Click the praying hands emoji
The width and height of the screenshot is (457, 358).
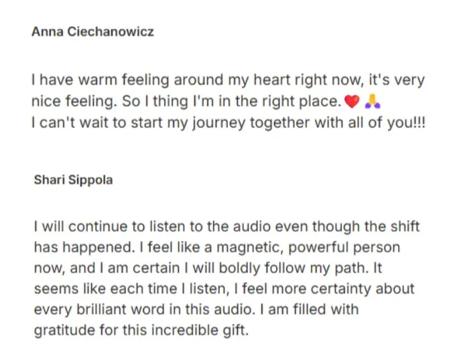click(x=373, y=101)
